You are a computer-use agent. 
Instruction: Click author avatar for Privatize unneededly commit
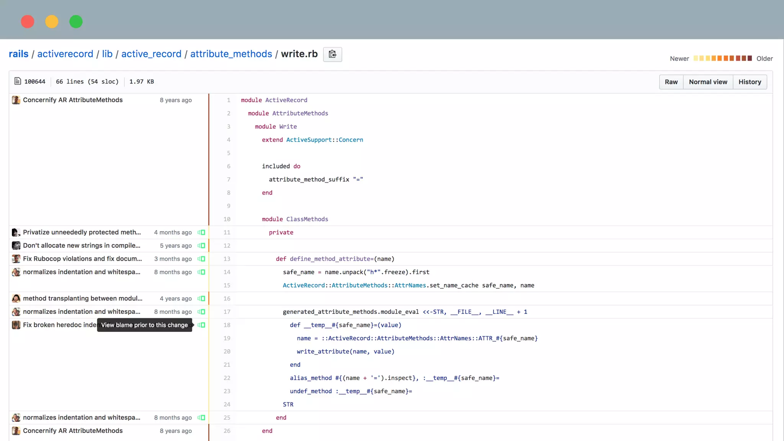(x=16, y=232)
